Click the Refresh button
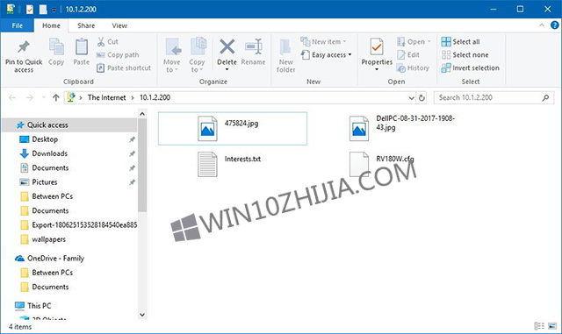This screenshot has width=562, height=334. tap(421, 97)
